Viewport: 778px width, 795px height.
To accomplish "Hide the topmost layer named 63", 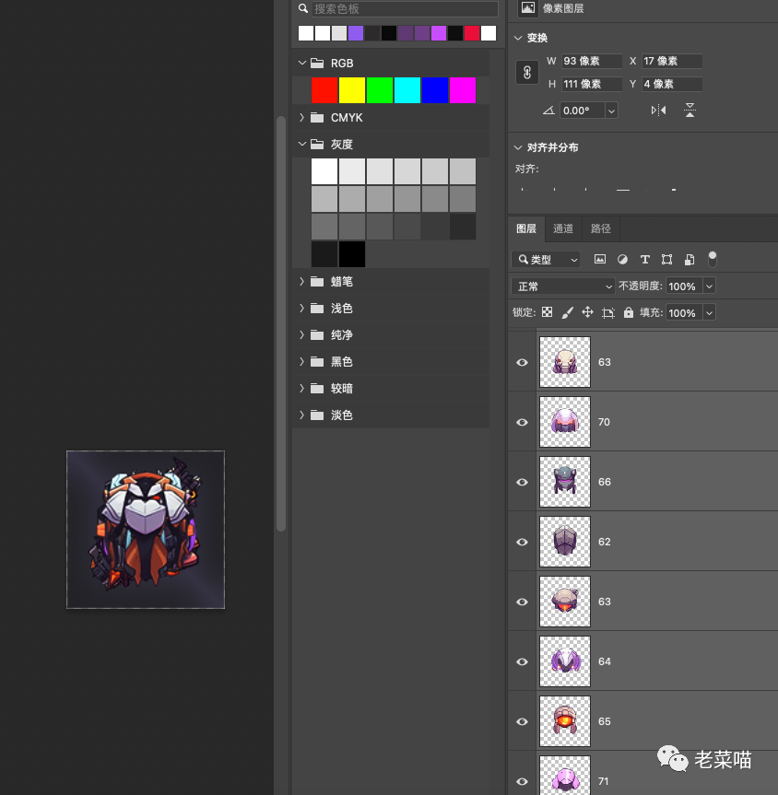I will click(522, 363).
